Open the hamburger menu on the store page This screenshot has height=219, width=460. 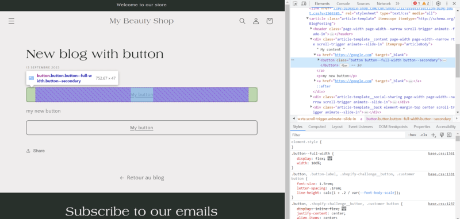[11, 21]
